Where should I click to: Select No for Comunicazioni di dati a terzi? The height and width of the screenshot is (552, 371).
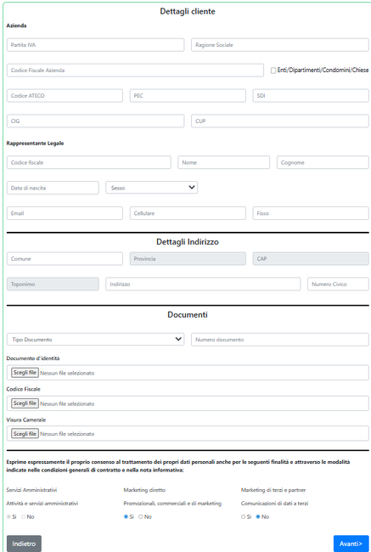(258, 517)
